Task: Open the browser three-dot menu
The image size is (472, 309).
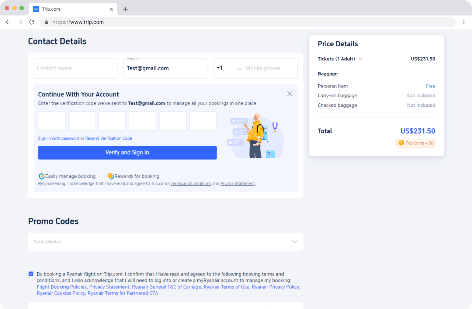Action: point(464,22)
